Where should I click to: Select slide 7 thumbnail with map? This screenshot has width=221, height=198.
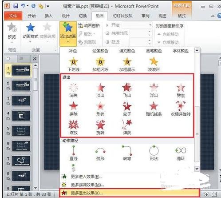[21, 161]
